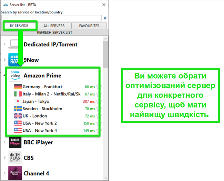Click the Dedicated IP/Torrent label
This screenshot has height=181, width=224.
(x=51, y=44)
